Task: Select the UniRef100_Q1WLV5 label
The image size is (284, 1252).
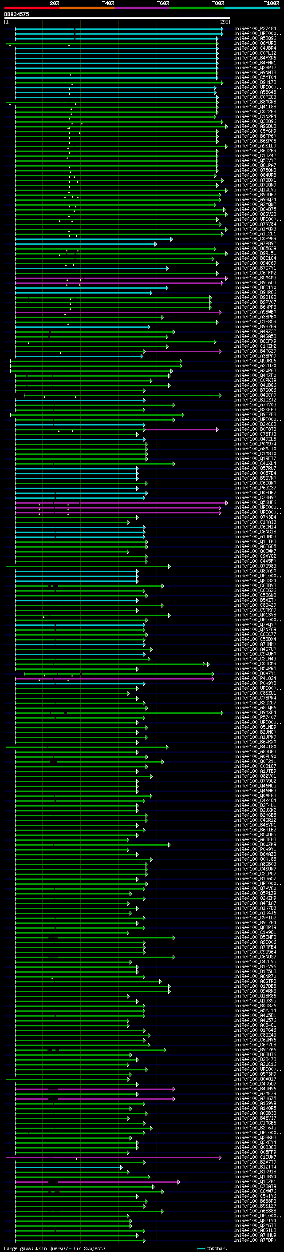Action: (x=255, y=190)
